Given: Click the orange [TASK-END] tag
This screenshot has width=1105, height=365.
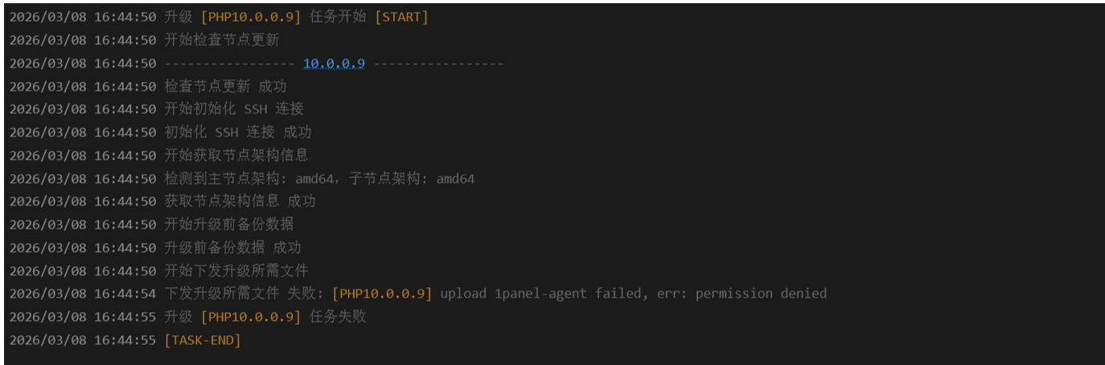Looking at the screenshot, I should coord(203,340).
